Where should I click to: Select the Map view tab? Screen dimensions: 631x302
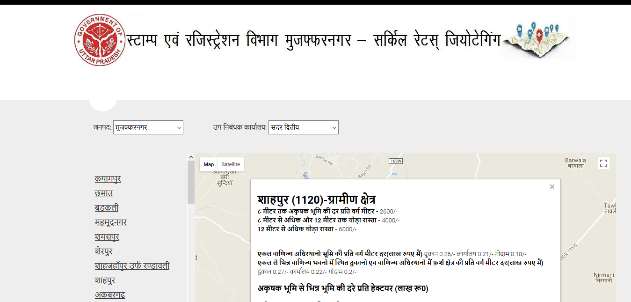[209, 164]
